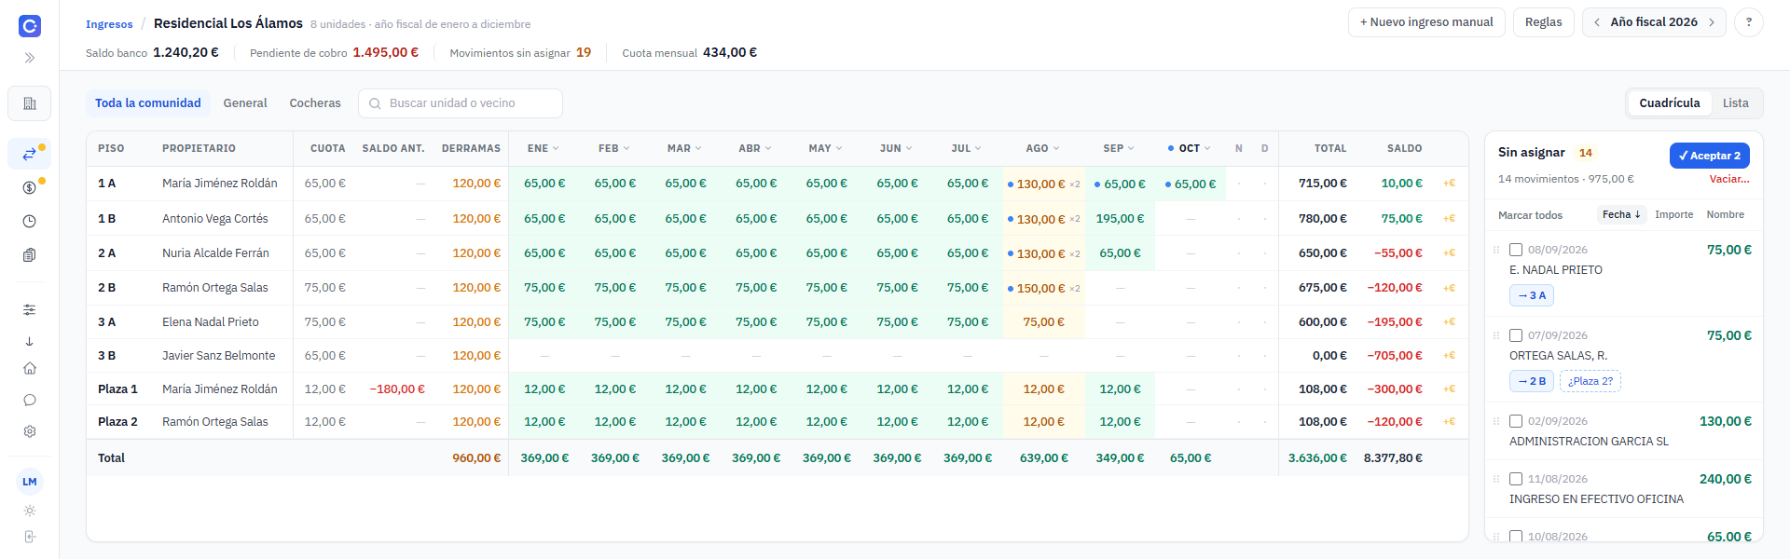1790x559 pixels.
Task: Open the settings gear icon in sidebar
Action: (30, 432)
